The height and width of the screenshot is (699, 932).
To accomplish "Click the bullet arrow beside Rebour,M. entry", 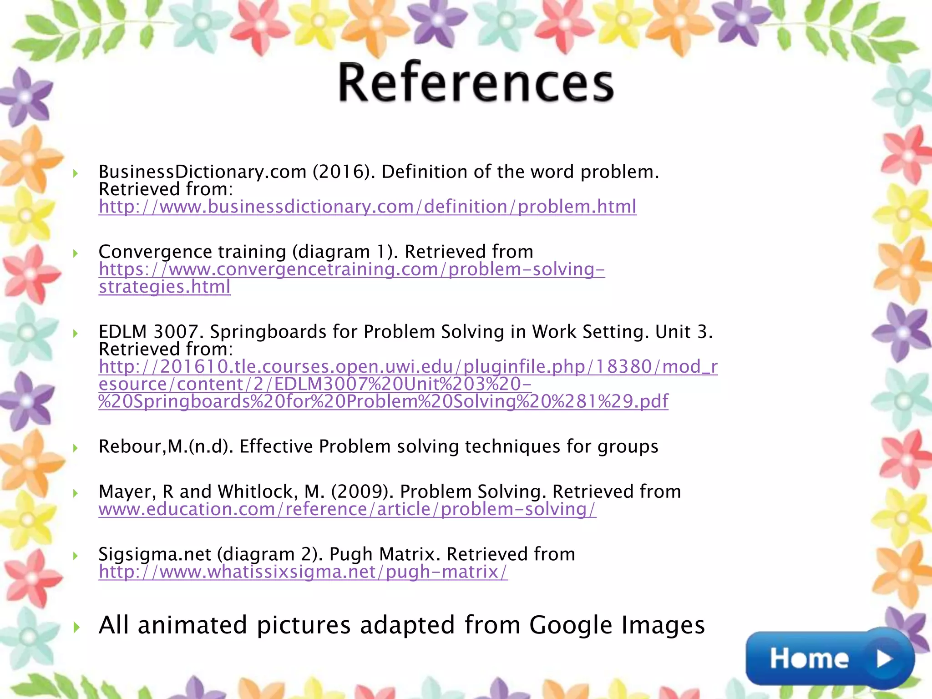I will click(x=76, y=448).
